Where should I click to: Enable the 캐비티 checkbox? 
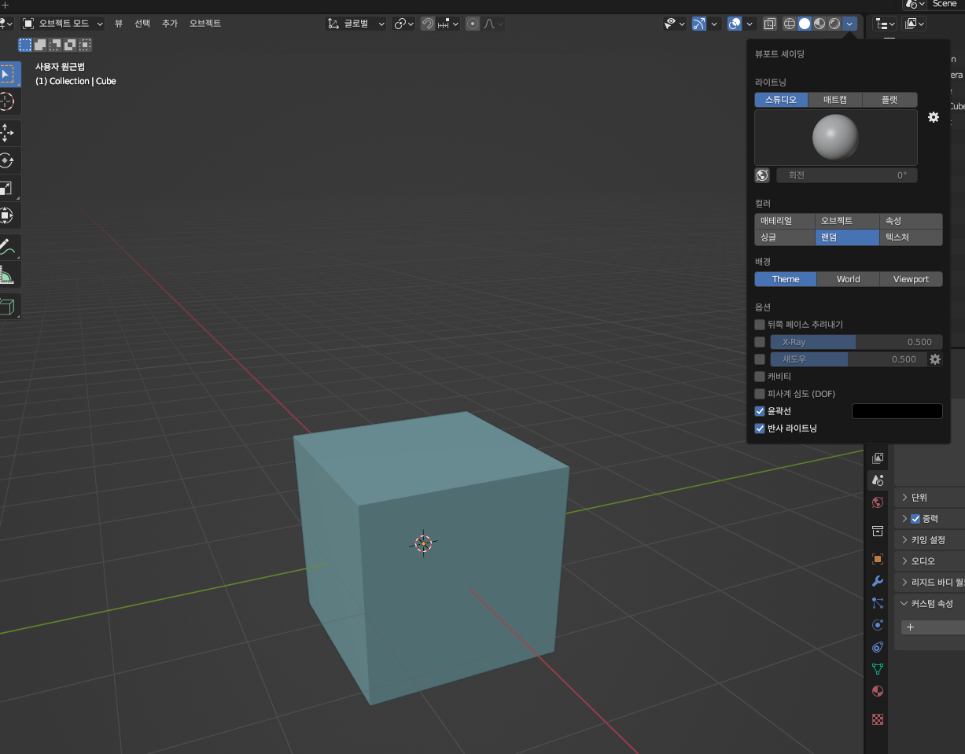(760, 377)
